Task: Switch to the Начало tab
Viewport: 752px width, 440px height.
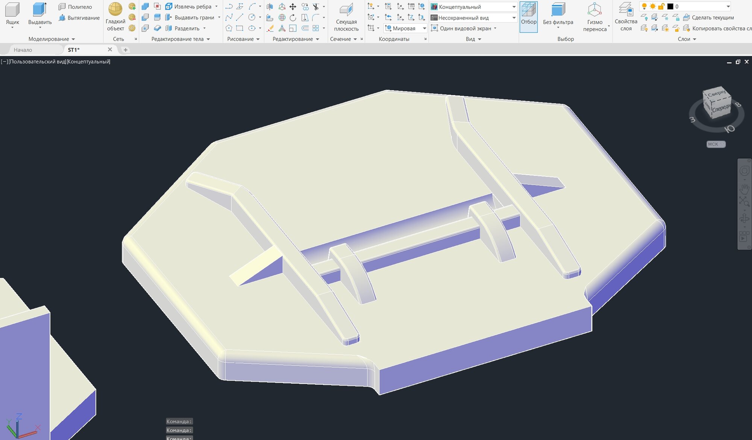Action: (23, 50)
